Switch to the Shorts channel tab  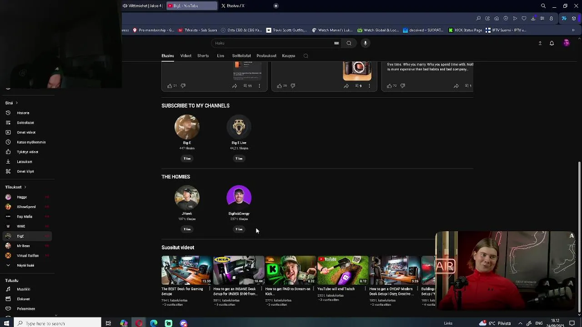(203, 56)
